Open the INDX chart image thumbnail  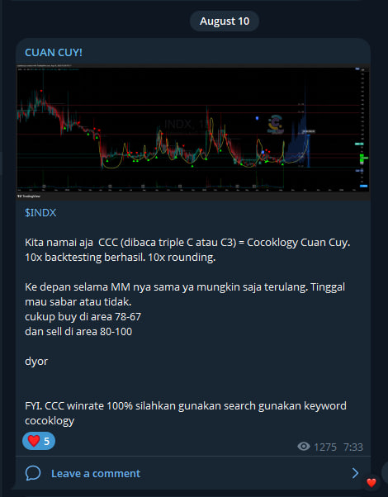193,131
